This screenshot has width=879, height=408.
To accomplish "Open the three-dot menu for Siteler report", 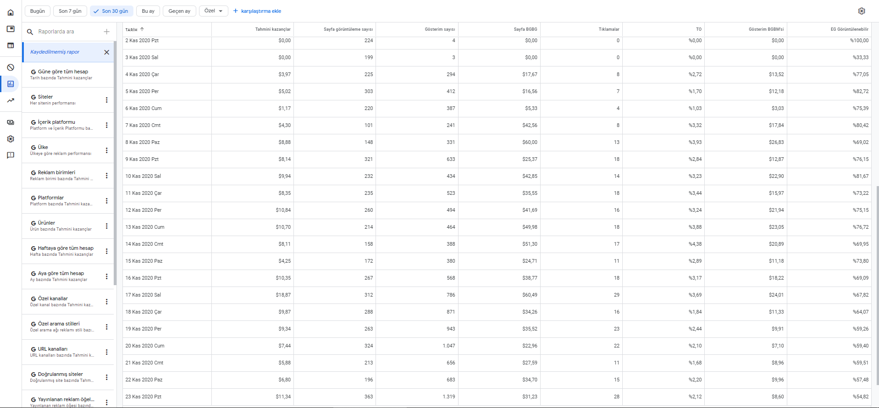I will [x=107, y=100].
